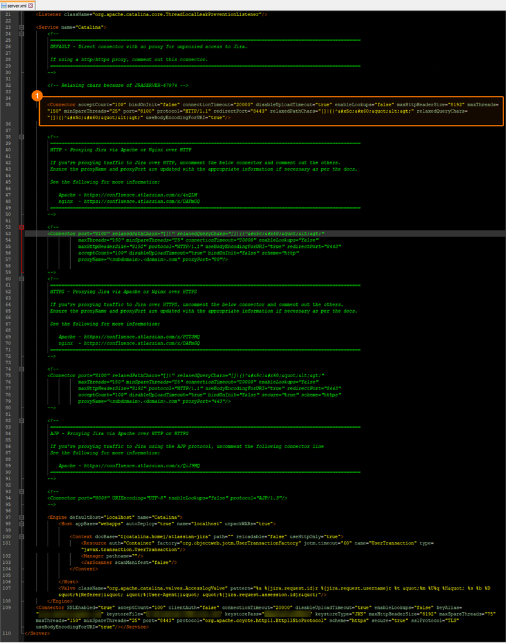Select the server.xml file tab

coord(17,5)
